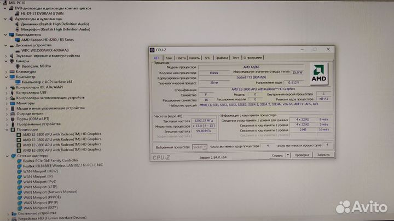The image size is (394, 221).
Task: Collapse the Audio inputs and outputs category
Action: [x=5, y=19]
